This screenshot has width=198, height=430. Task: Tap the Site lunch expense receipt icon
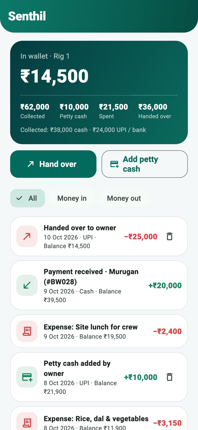27,331
